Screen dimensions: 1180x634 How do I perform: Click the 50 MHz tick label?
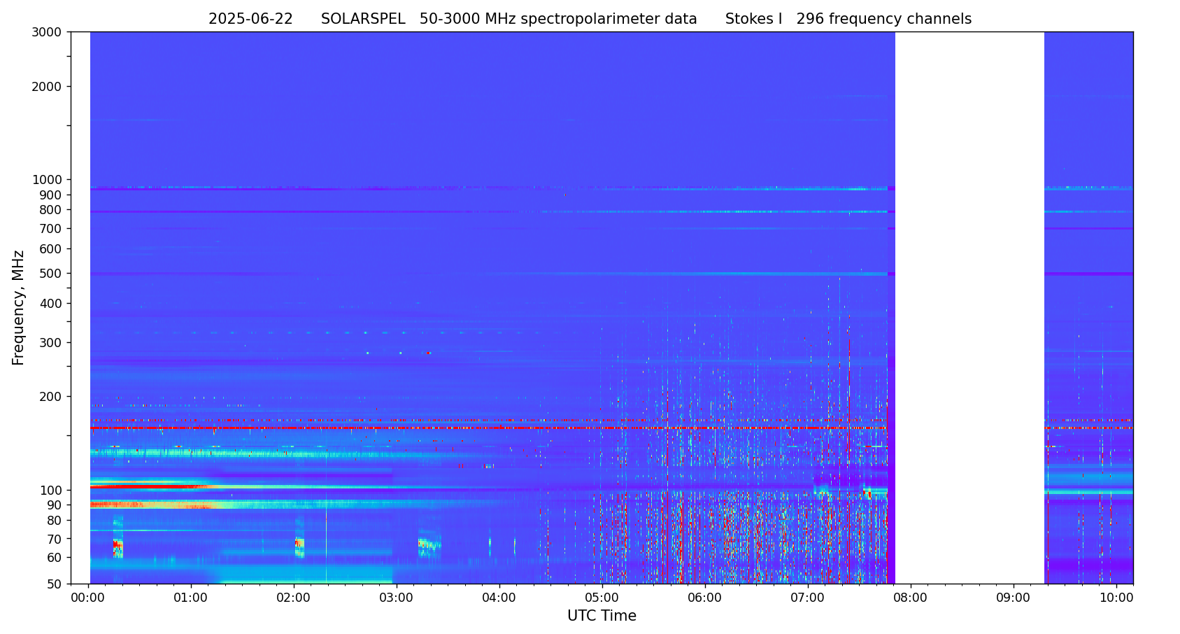click(x=52, y=584)
